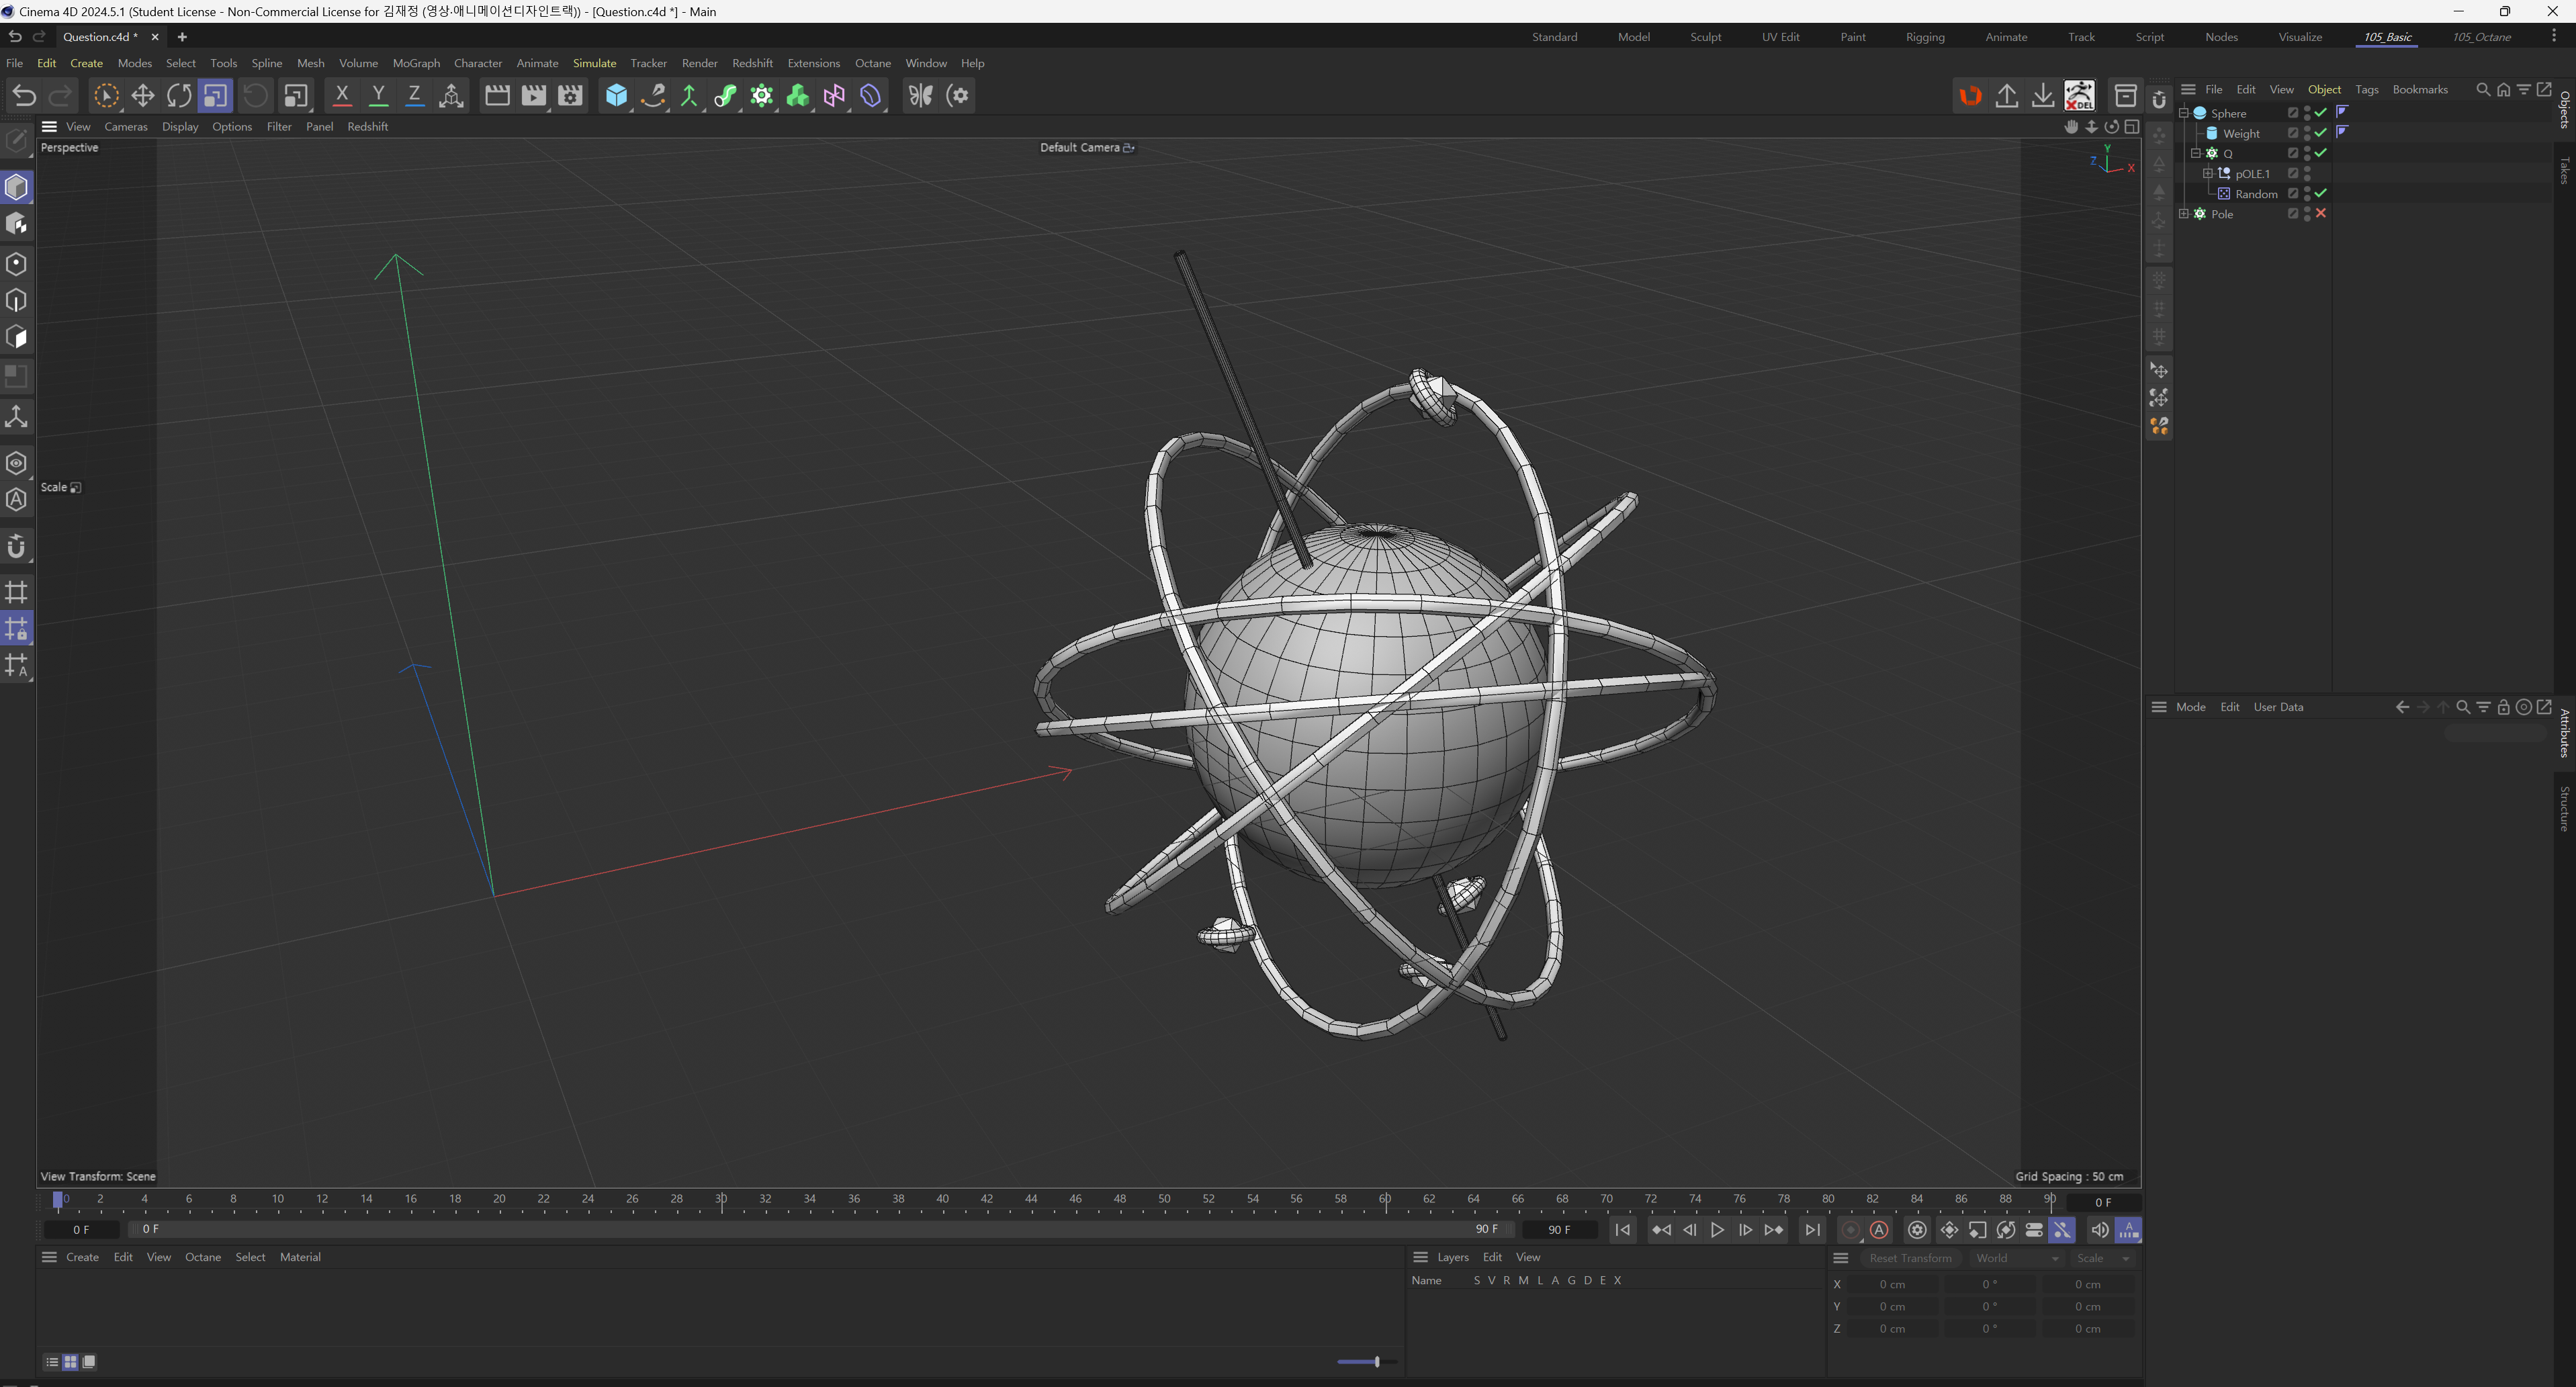
Task: Open the green Sweep generator icon
Action: (726, 96)
